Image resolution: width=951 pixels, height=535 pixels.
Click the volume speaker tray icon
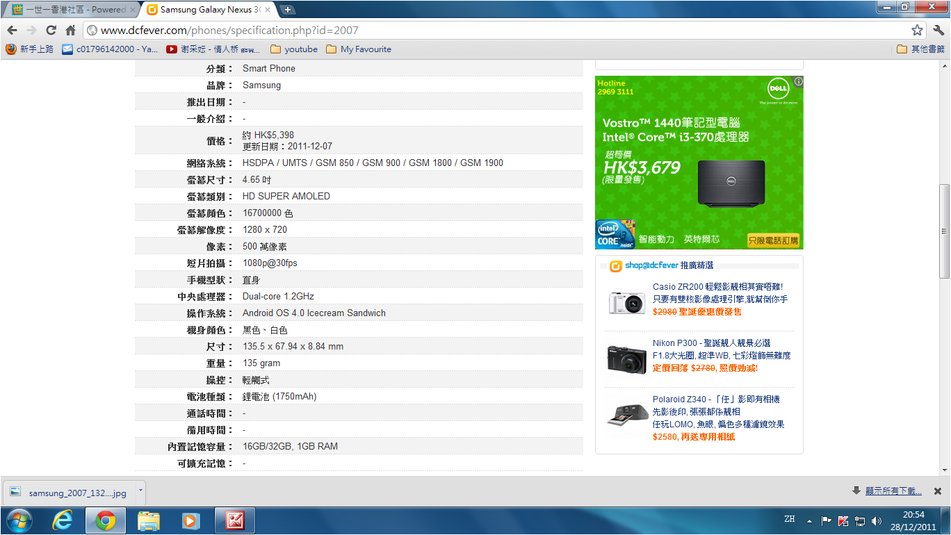click(876, 520)
